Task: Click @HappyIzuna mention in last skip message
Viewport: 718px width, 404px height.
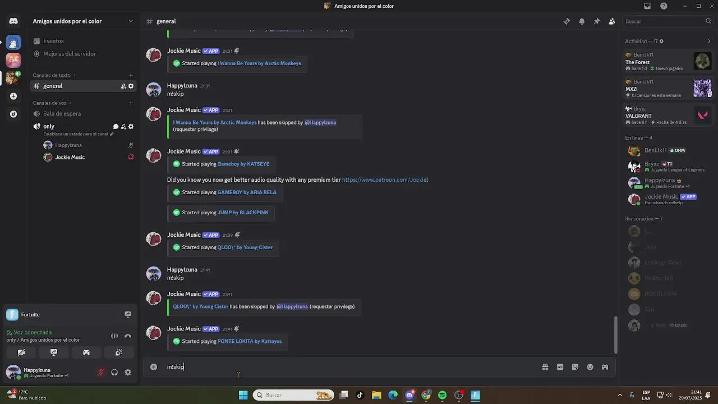Action: pos(292,307)
